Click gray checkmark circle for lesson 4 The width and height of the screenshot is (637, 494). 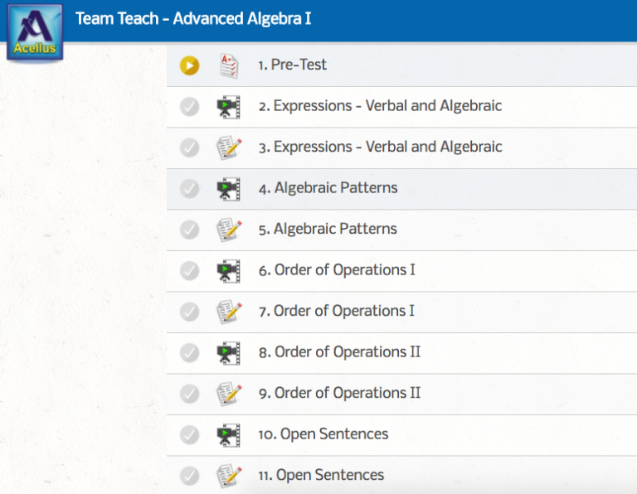click(190, 189)
